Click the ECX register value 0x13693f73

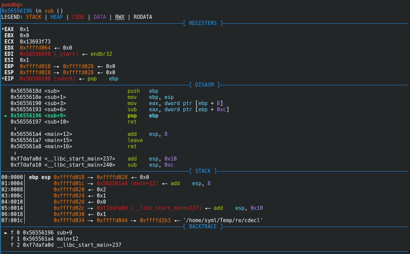click(x=35, y=42)
